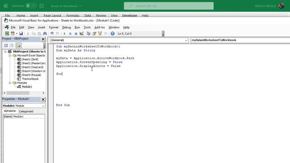The width and height of the screenshot is (290, 163).
Task: Open the Add-Ins menu
Action: [x=100, y=27]
